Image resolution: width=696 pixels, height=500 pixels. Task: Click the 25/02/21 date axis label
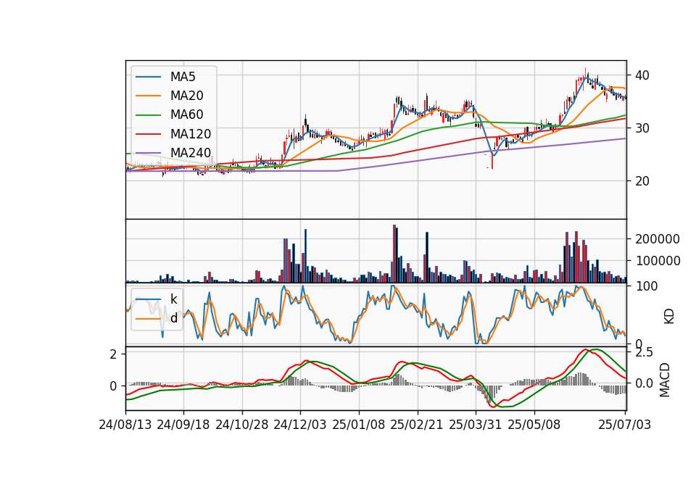[x=417, y=425]
